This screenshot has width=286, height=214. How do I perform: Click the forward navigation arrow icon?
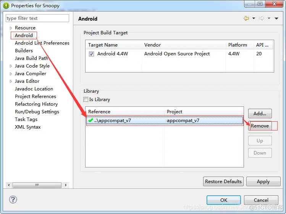pos(262,18)
